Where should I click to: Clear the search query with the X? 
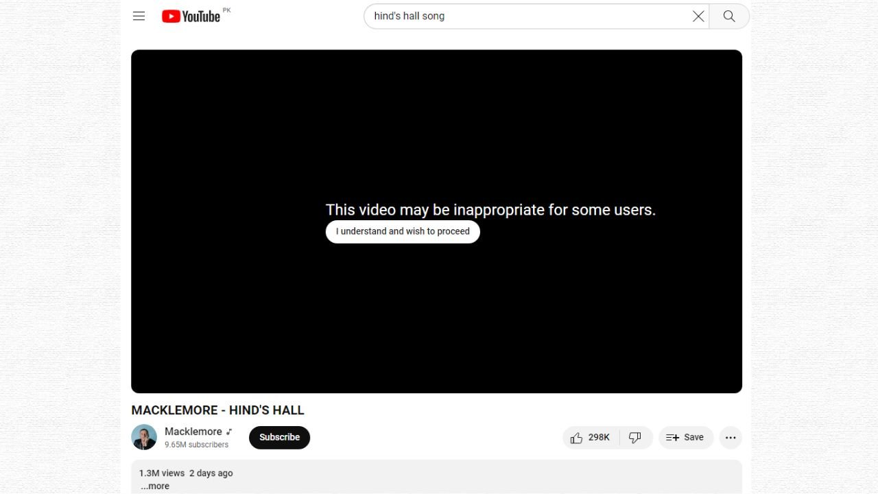698,16
